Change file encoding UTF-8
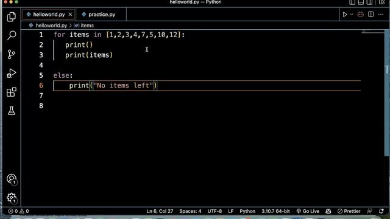Image resolution: width=390 pixels, height=219 pixels. coord(214,211)
